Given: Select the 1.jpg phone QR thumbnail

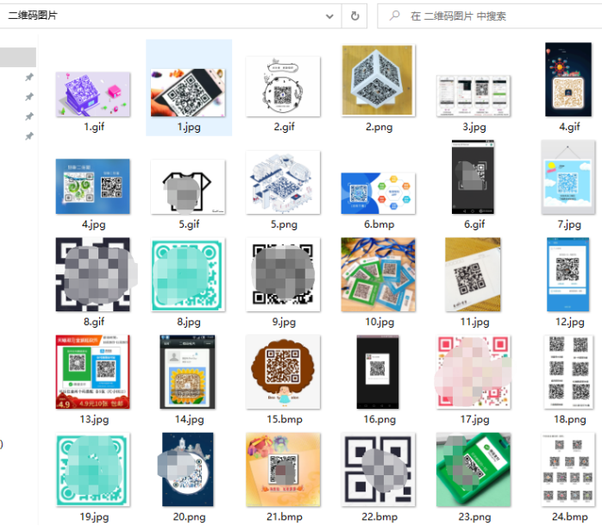Looking at the screenshot, I should click(188, 92).
